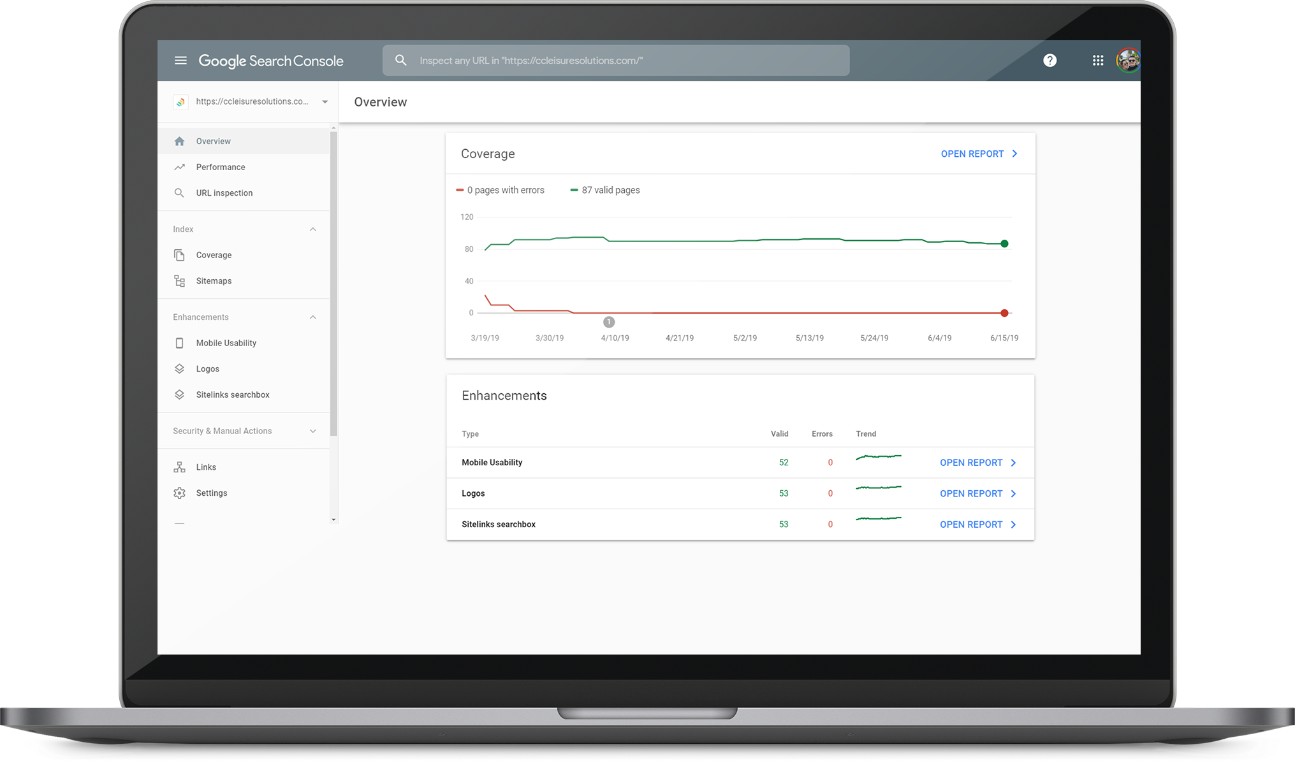Screen dimensions: 1295x761
Task: Click the URL inspection magnifier icon
Action: (179, 193)
